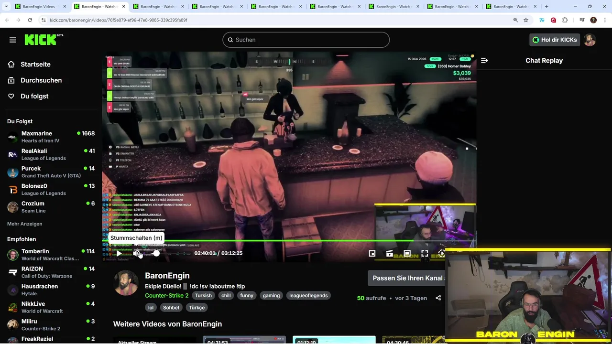The width and height of the screenshot is (612, 344).
Task: Click the kick.com address bar URL
Action: 118,20
